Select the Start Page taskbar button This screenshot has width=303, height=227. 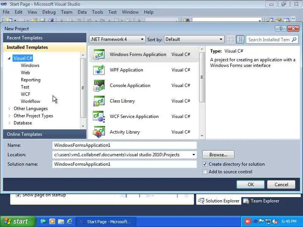pos(106,222)
